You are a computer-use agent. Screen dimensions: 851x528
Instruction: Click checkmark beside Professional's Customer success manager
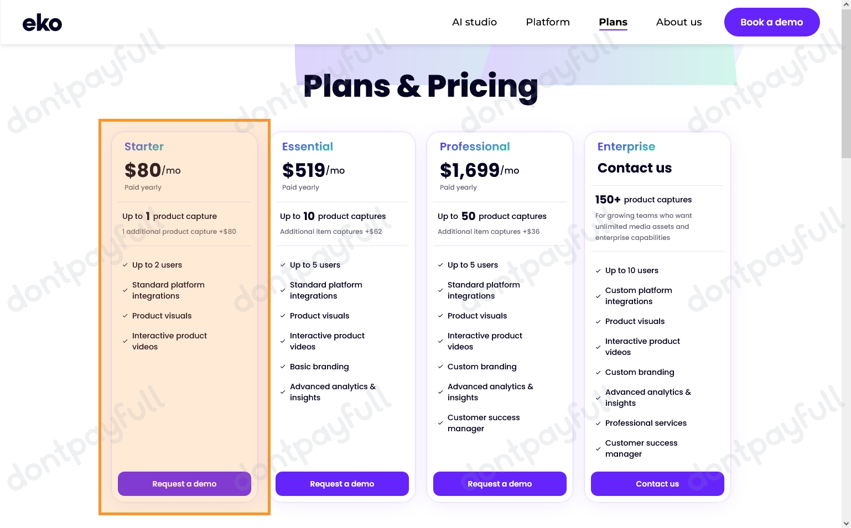coord(440,423)
